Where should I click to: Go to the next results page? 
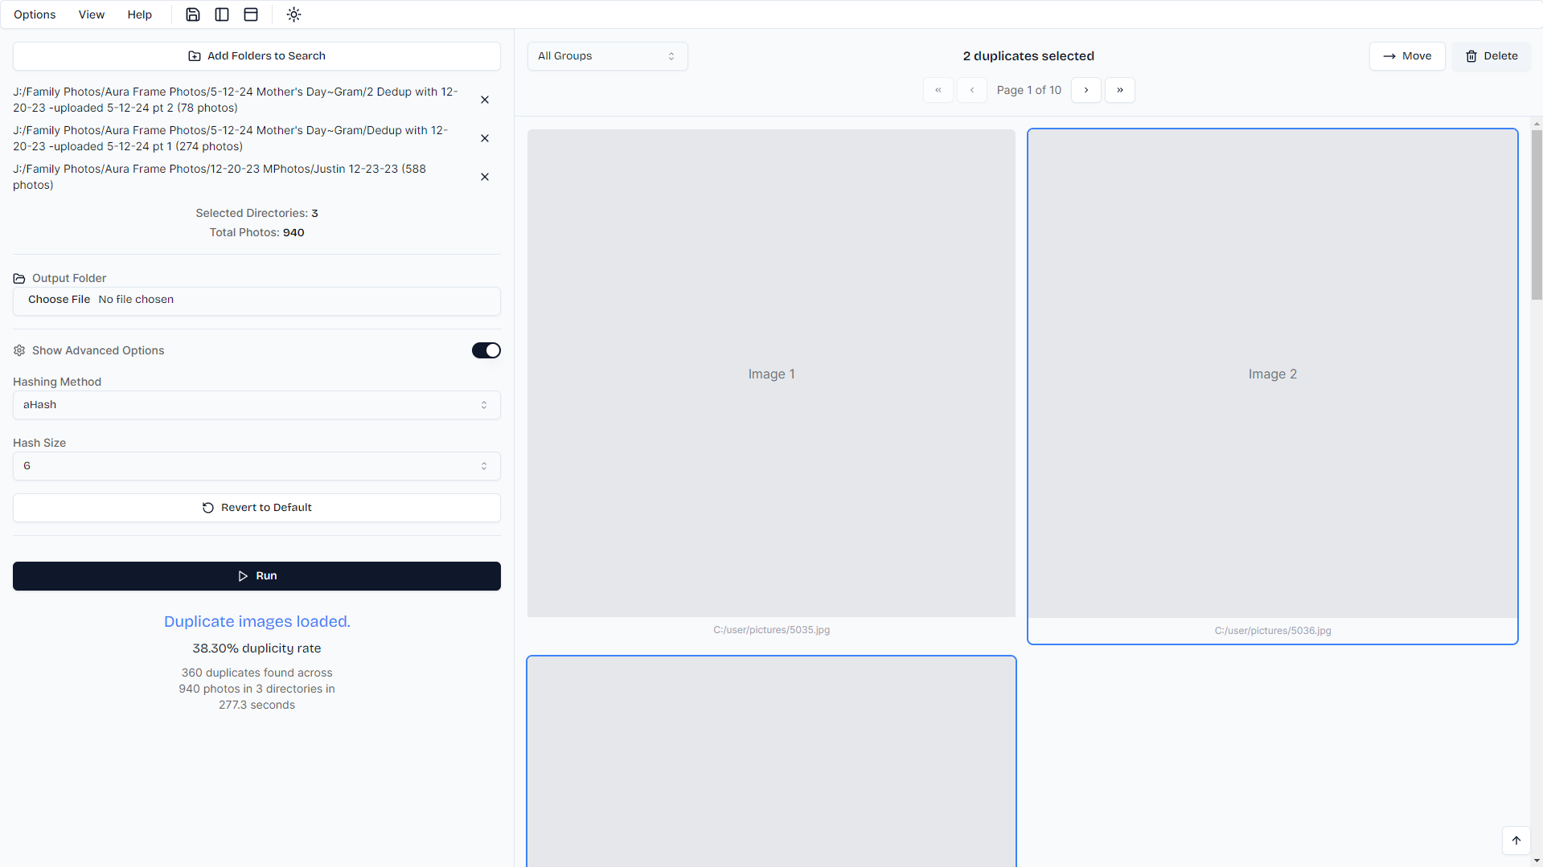click(1085, 90)
